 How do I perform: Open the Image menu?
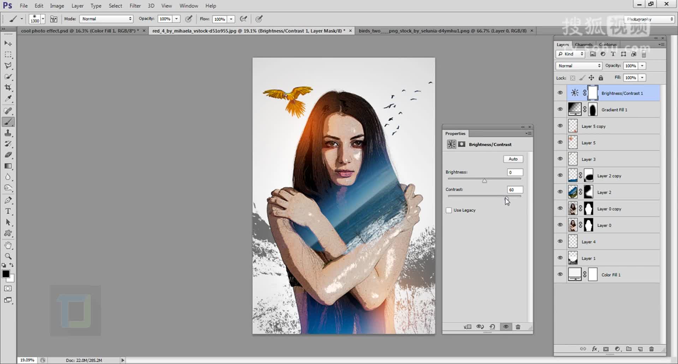click(57, 6)
